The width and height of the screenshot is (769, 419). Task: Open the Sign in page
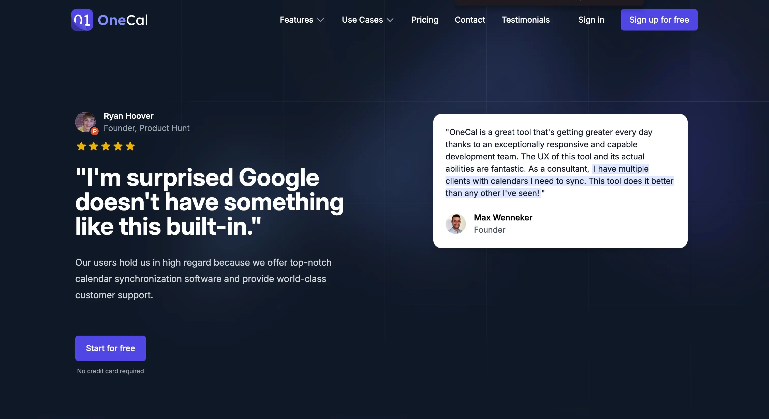[591, 20]
